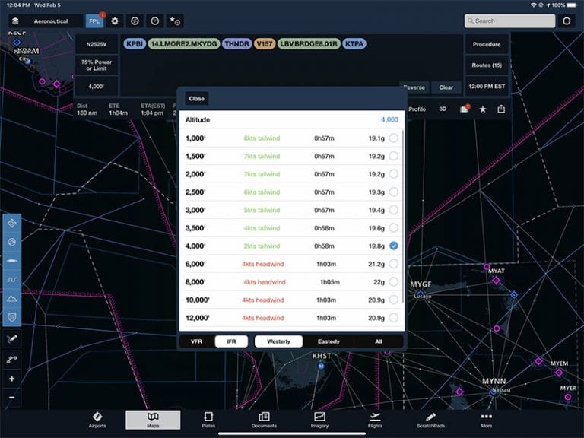Tap the 4,000 altitude value in popup header
The image size is (584, 438).
(389, 119)
